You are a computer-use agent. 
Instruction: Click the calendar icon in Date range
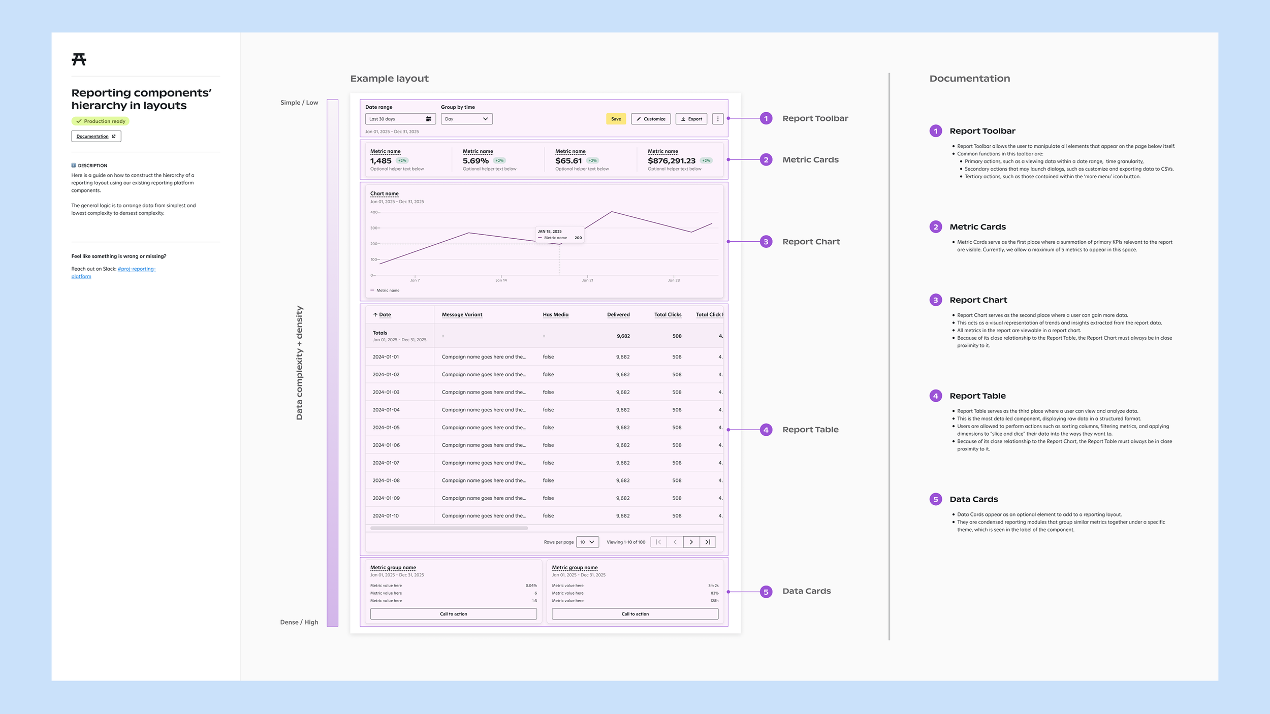pos(428,119)
